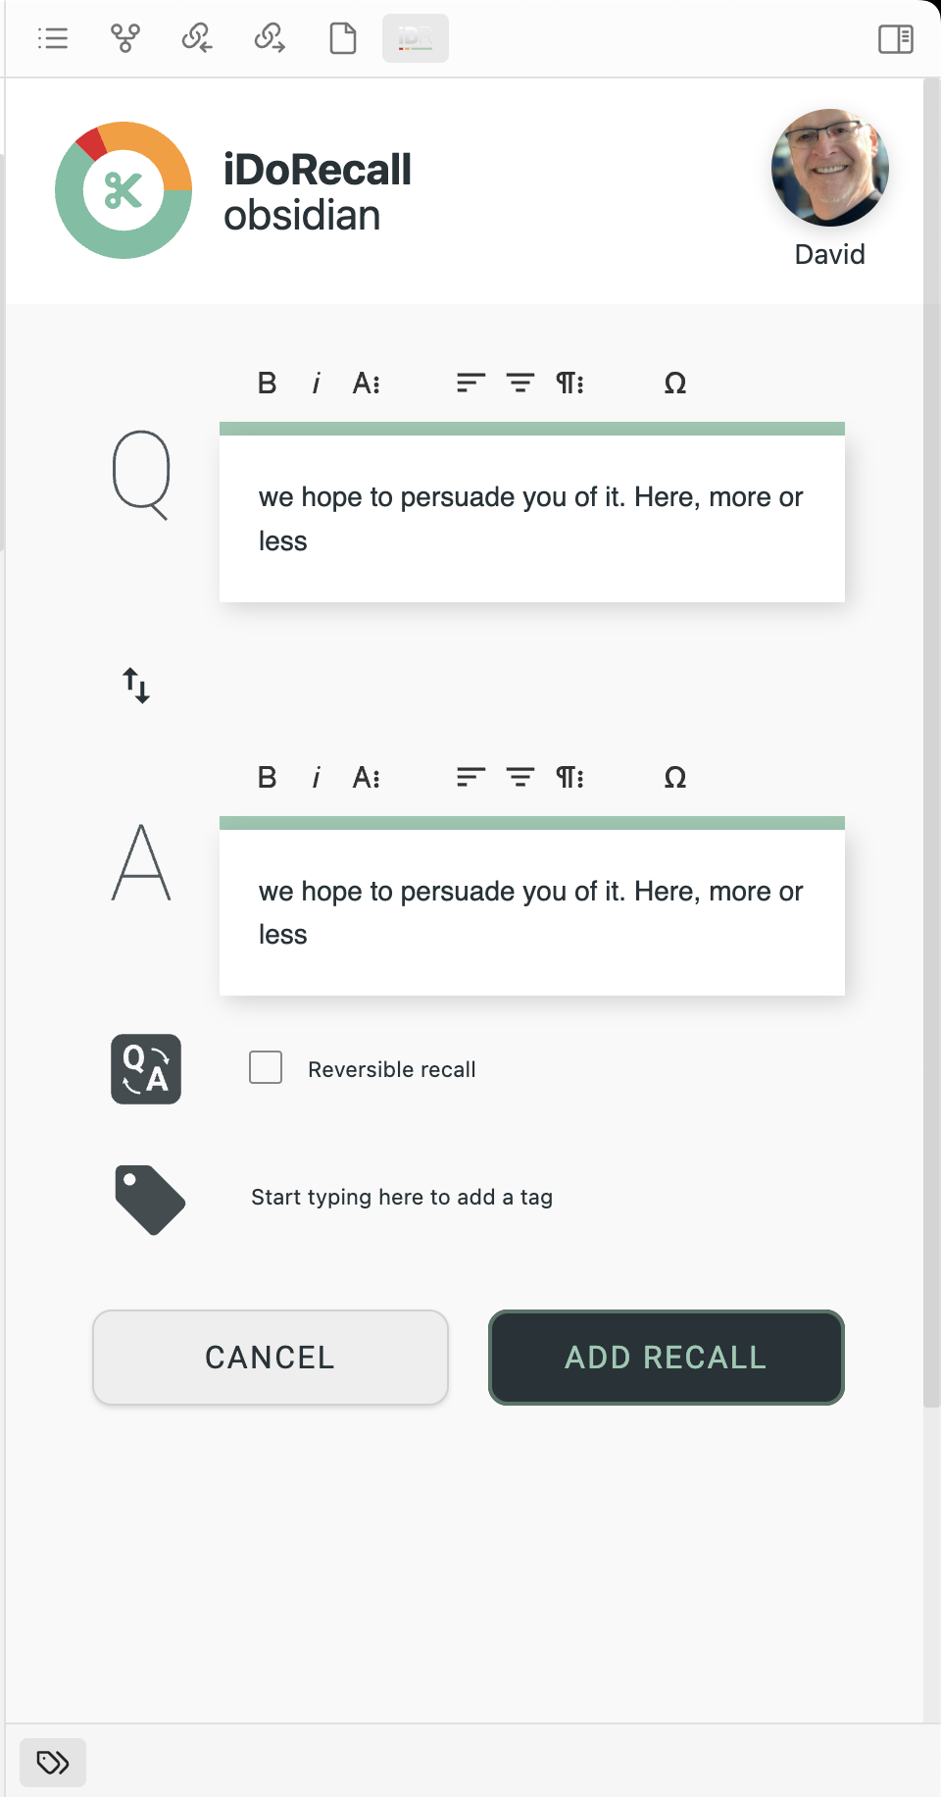The image size is (941, 1797).
Task: Click the ADD RECALL button
Action: click(x=666, y=1358)
